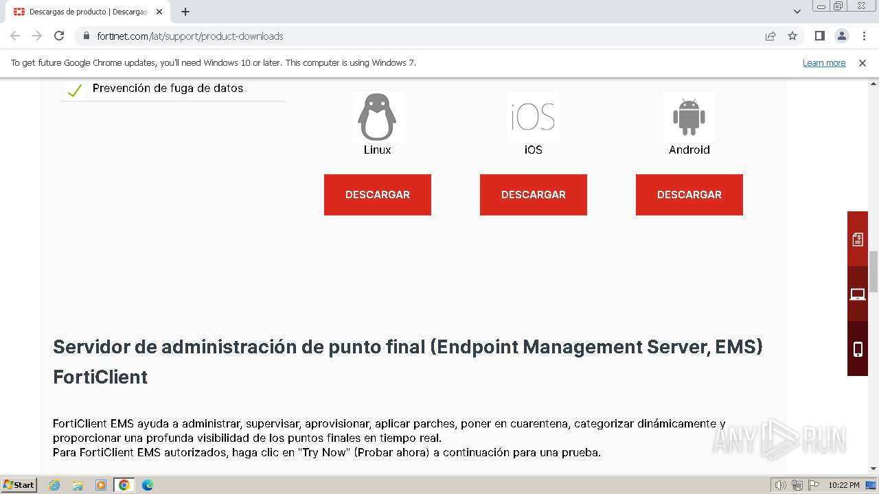Open network status in system tray
The image size is (879, 494).
[797, 485]
